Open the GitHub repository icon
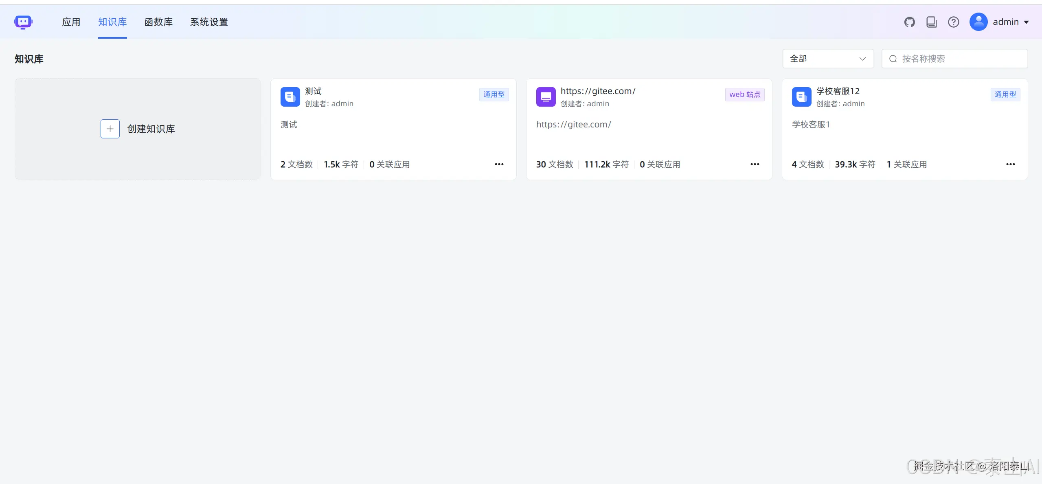Screen dimensions: 1042x484 point(909,22)
